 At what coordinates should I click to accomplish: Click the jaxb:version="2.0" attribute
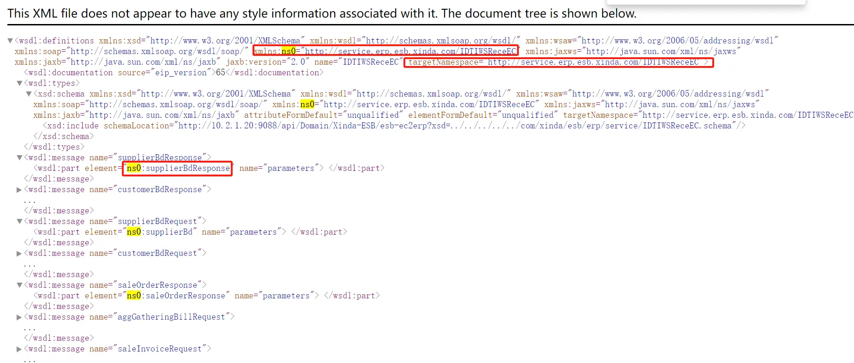coord(268,62)
